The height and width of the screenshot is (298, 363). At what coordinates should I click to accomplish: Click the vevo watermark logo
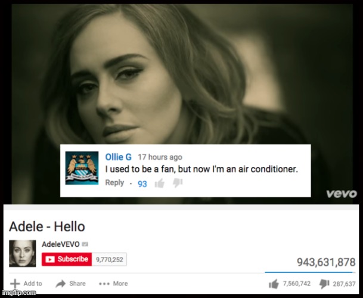342,194
